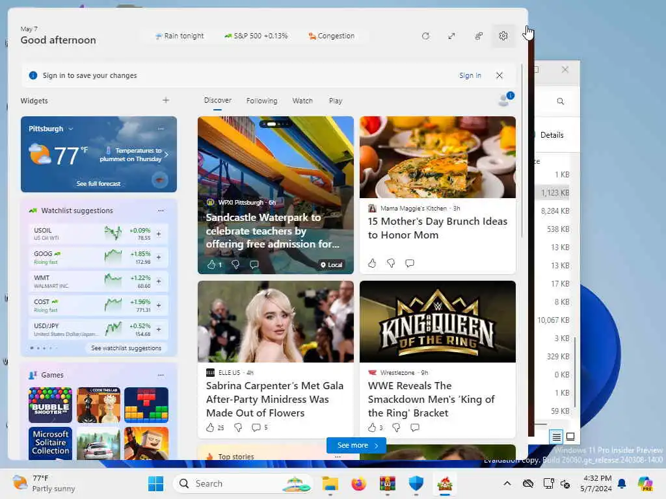Dislike the Mother's Day Brunch article

(x=391, y=263)
